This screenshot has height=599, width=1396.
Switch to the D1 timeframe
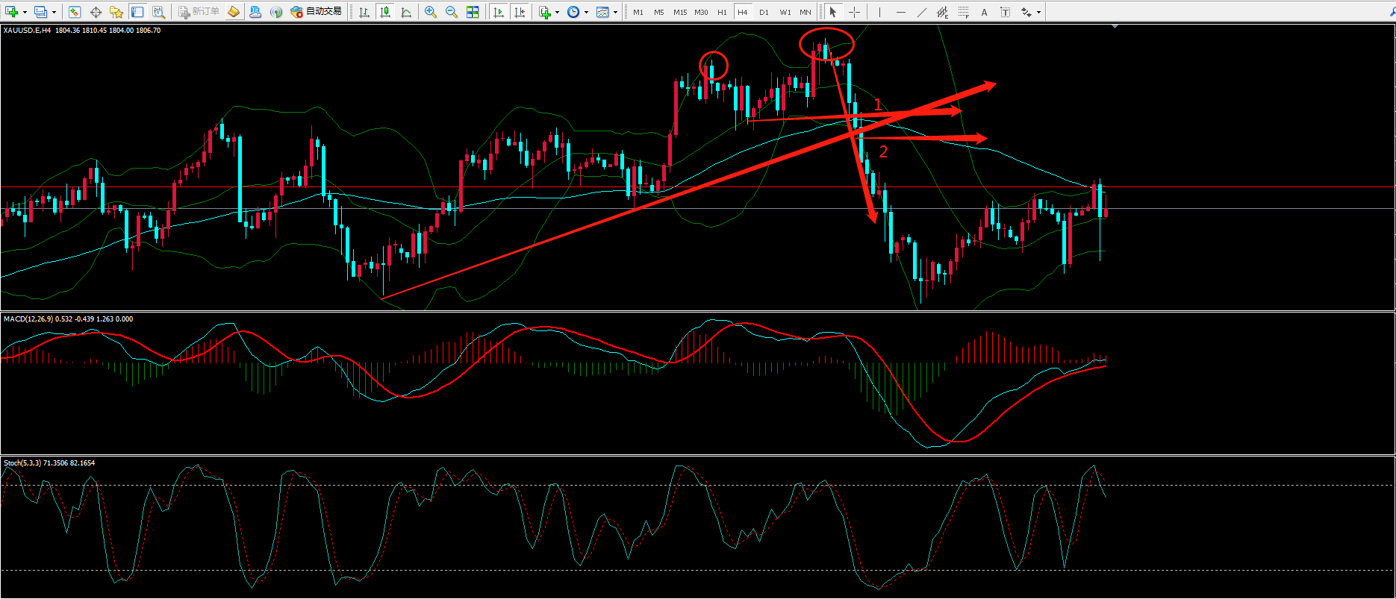pyautogui.click(x=764, y=12)
